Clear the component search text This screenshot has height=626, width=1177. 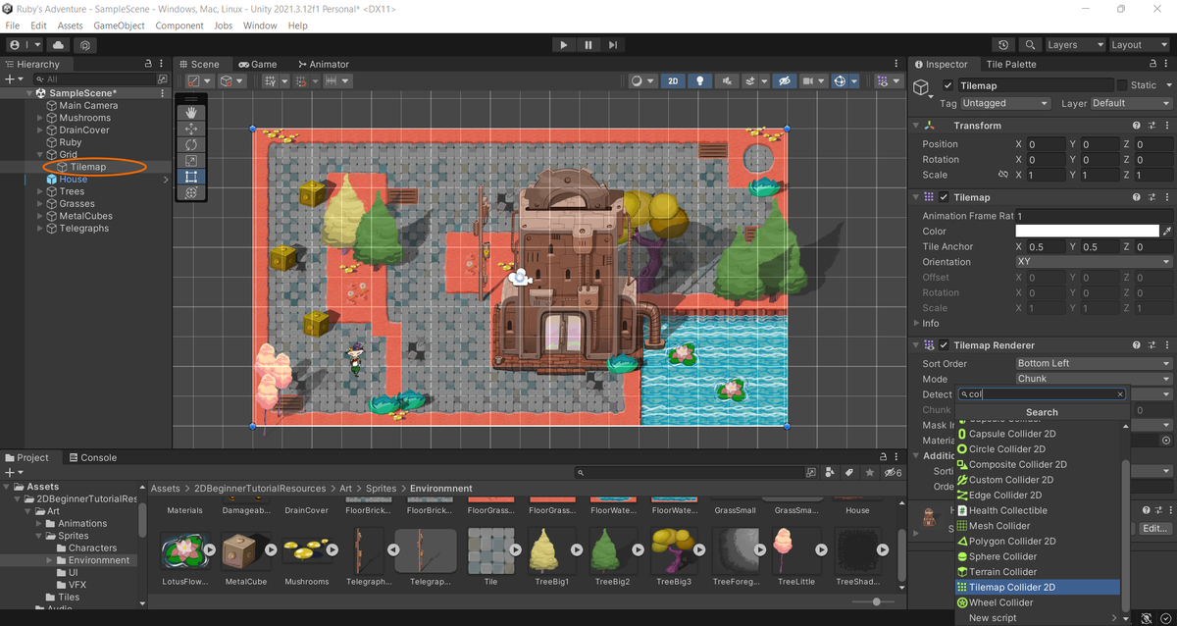click(x=1120, y=394)
